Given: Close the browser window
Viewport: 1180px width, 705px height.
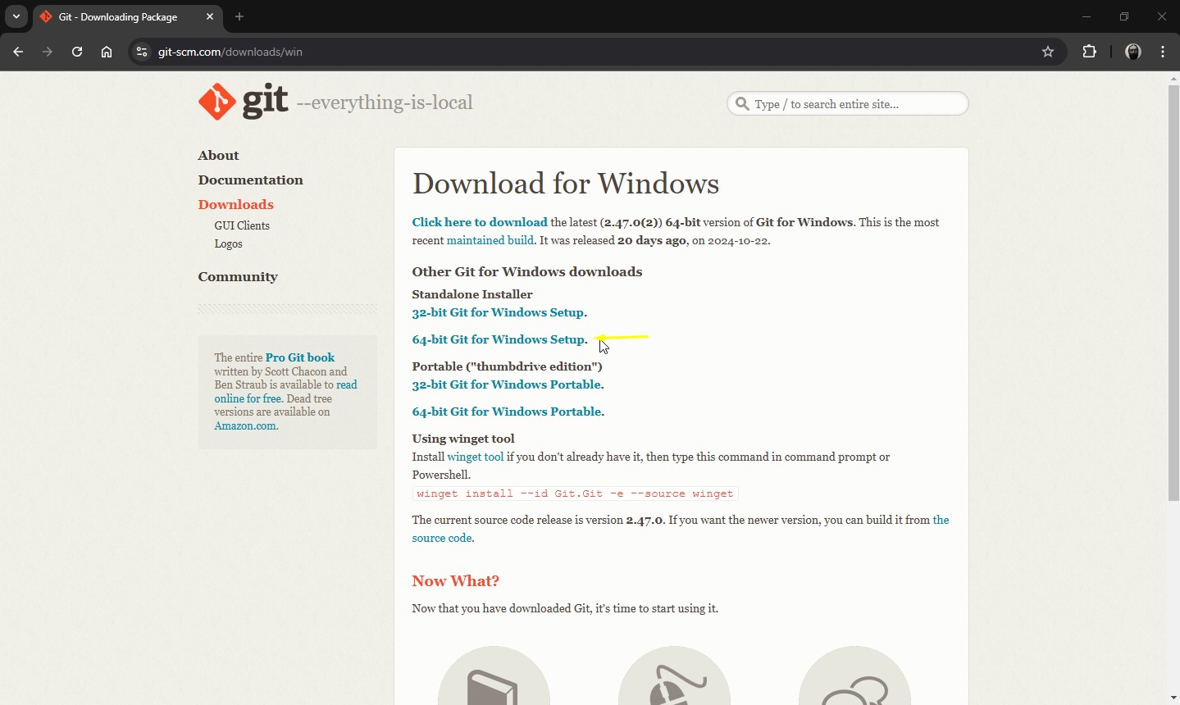Looking at the screenshot, I should coord(1162,16).
